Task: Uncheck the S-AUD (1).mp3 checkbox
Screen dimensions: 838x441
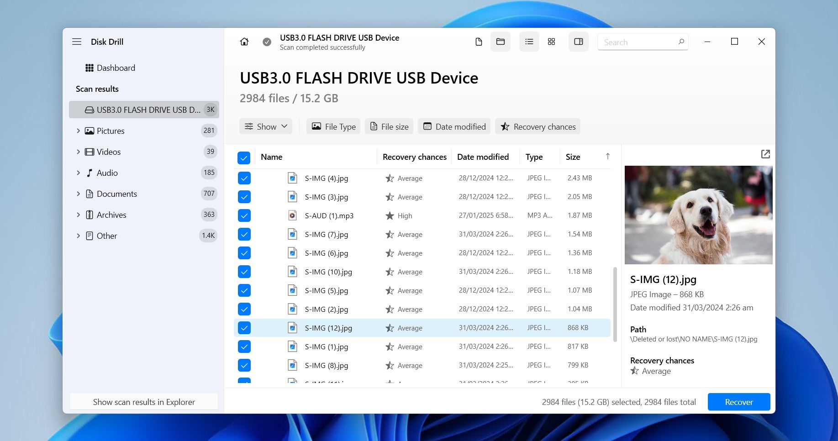Action: 244,215
